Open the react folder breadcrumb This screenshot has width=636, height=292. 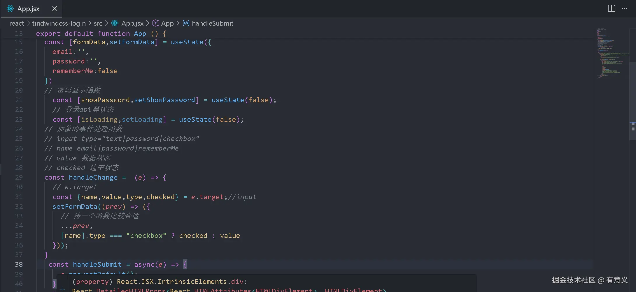tap(17, 23)
